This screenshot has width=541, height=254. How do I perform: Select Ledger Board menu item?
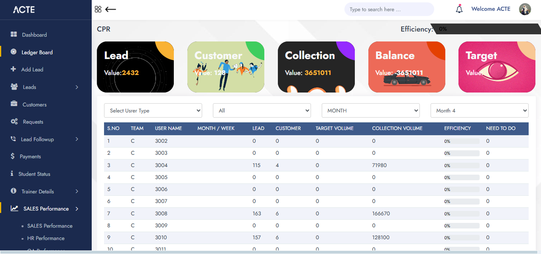tap(37, 52)
